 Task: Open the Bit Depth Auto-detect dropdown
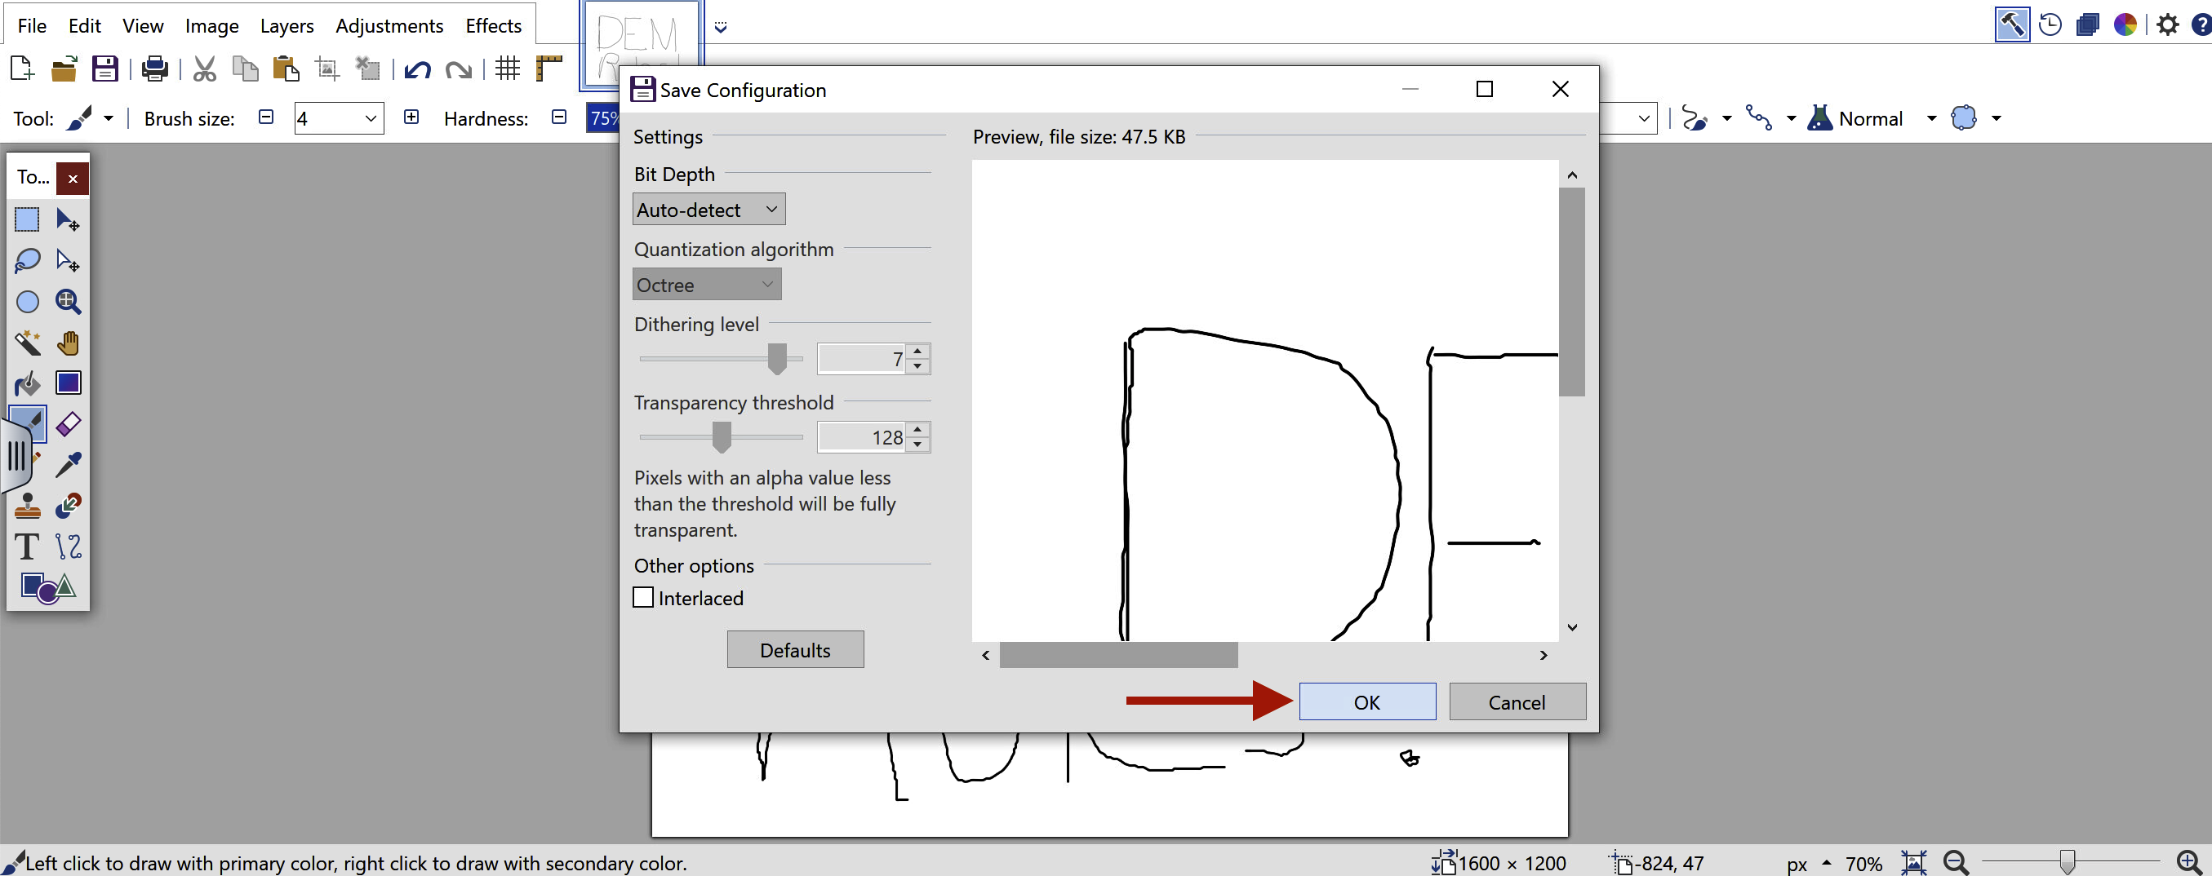tap(708, 210)
